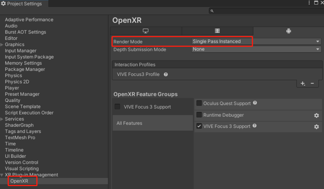Select Graphics settings
The image size is (324, 189).
point(14,44)
